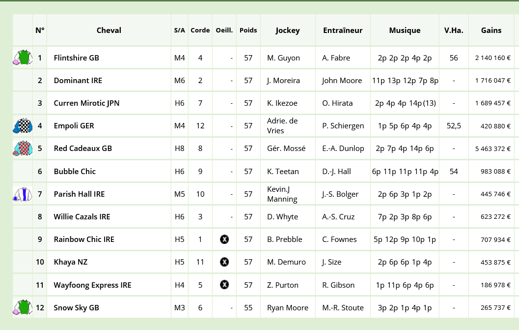Sort by the Cheval column header
Screen dimensions: 519x330
point(109,30)
